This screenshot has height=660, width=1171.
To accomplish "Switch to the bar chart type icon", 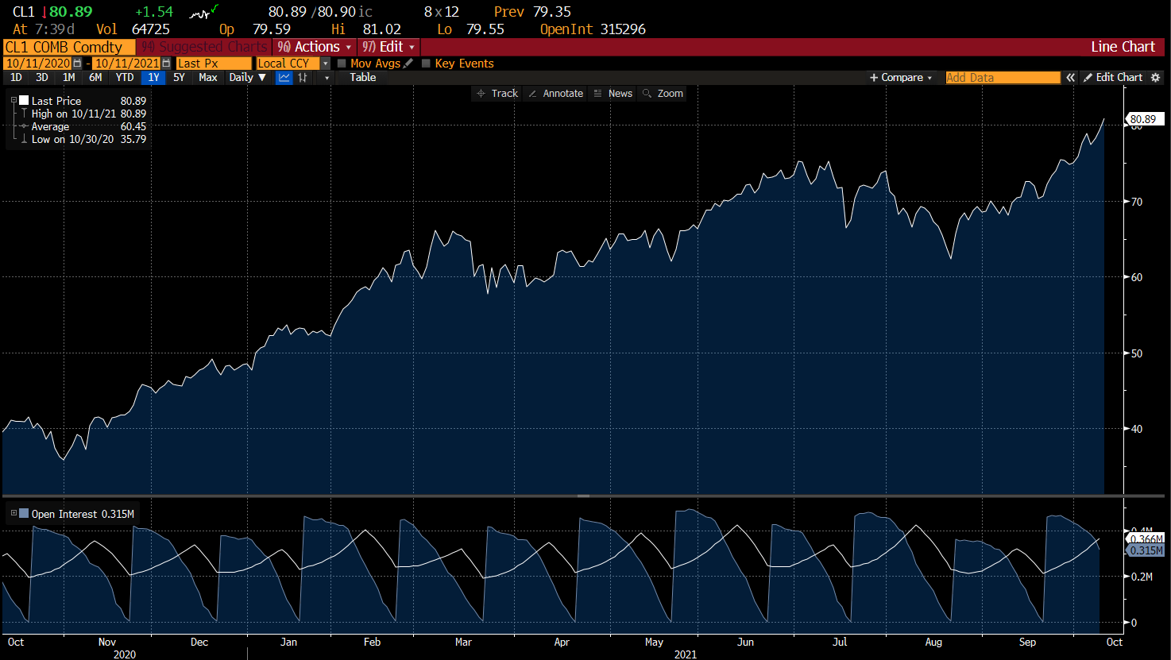I will 303,78.
